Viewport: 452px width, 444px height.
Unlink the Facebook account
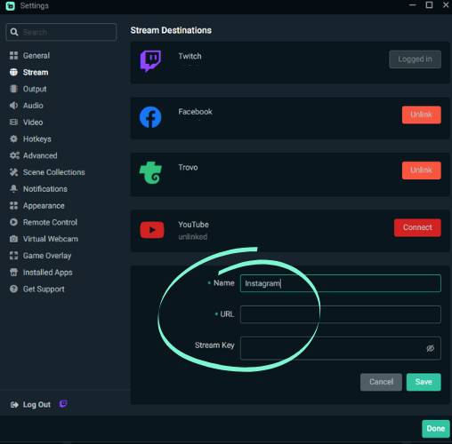pyautogui.click(x=422, y=115)
